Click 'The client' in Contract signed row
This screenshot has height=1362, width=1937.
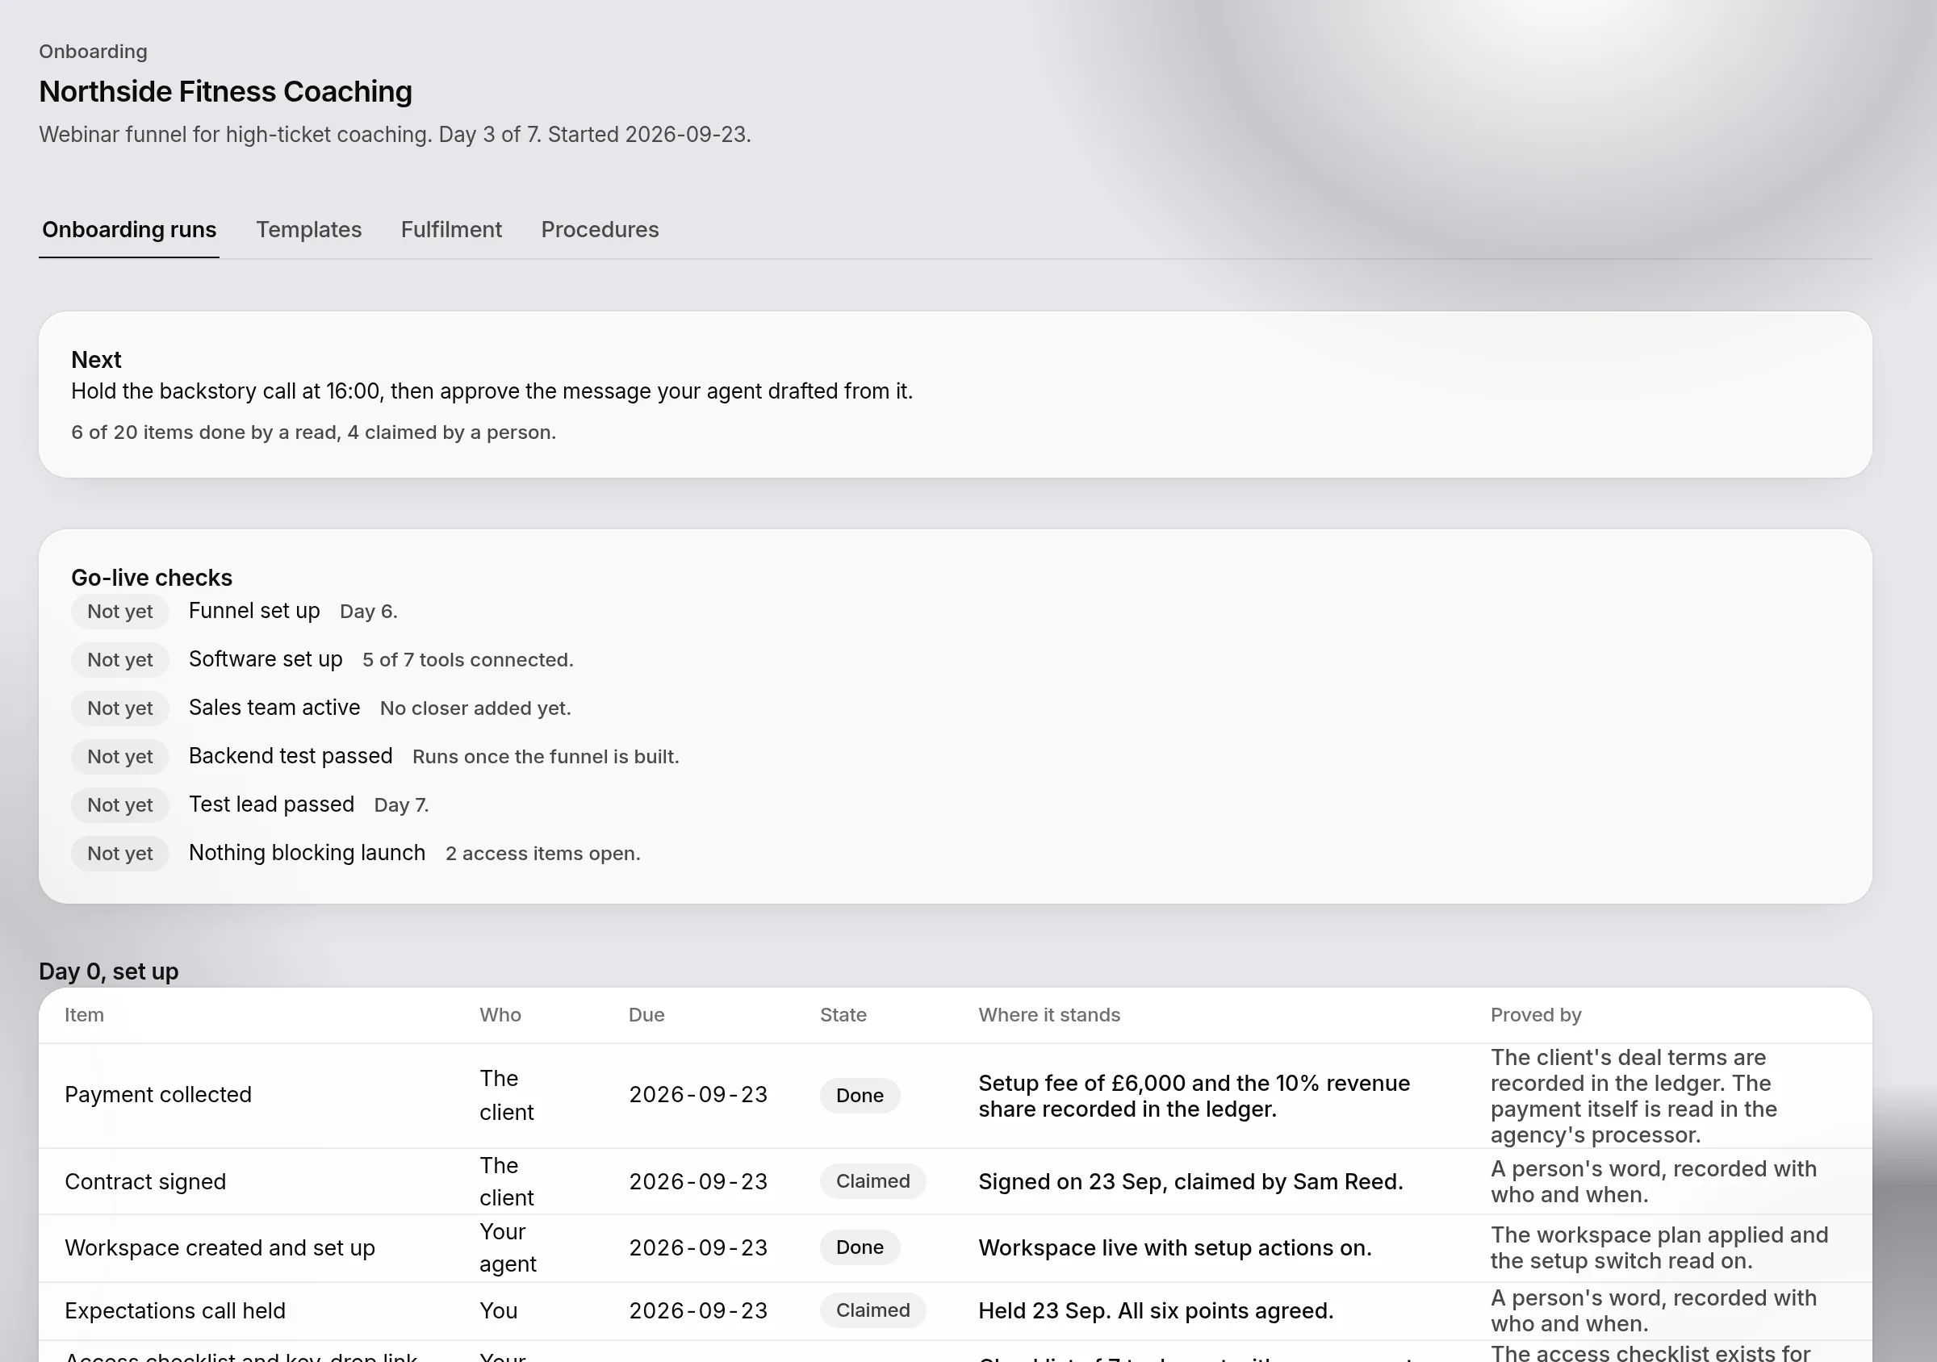507,1181
